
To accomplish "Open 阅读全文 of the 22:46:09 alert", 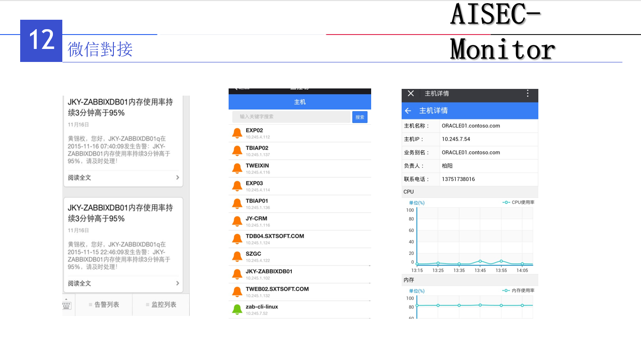I will (80, 284).
